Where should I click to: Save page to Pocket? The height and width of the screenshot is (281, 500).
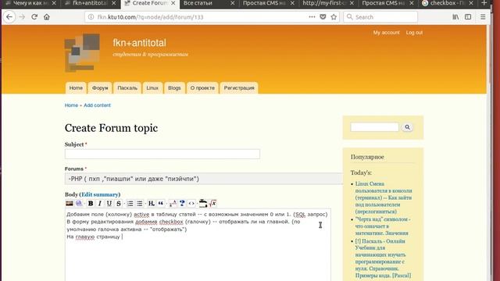click(x=323, y=17)
